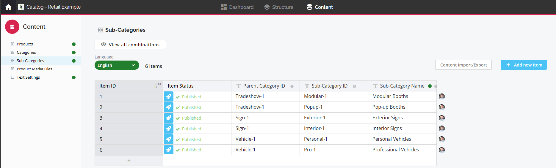556x168 pixels.
Task: Open the English language dropdown
Action: 117,65
